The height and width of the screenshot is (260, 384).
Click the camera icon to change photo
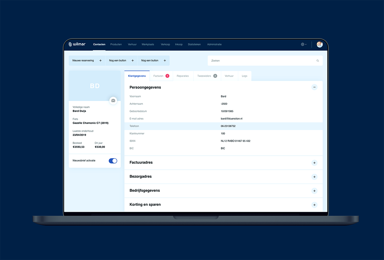(x=113, y=101)
